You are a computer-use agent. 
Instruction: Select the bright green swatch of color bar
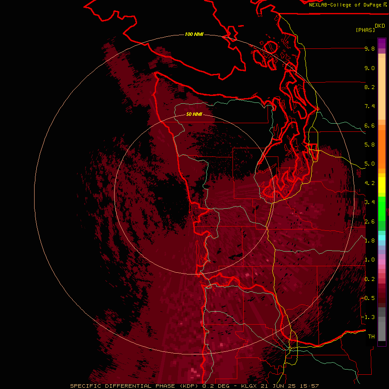click(382, 208)
